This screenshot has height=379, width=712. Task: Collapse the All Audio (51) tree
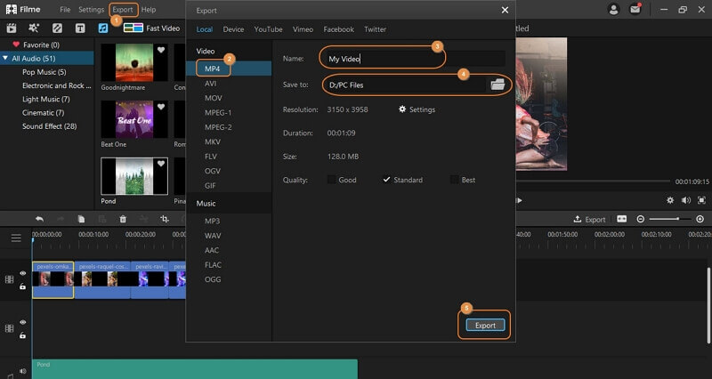click(x=5, y=58)
